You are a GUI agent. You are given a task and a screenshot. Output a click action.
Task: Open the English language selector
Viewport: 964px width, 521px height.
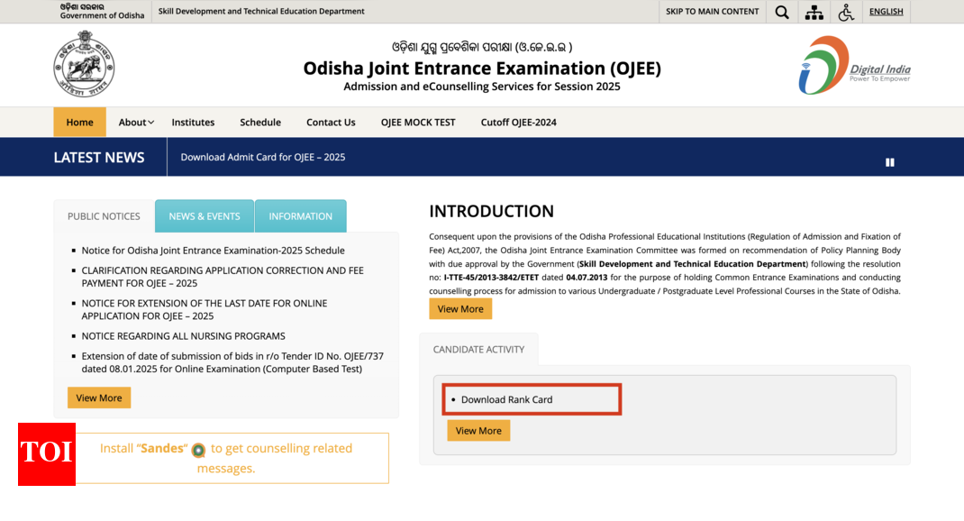pyautogui.click(x=886, y=12)
